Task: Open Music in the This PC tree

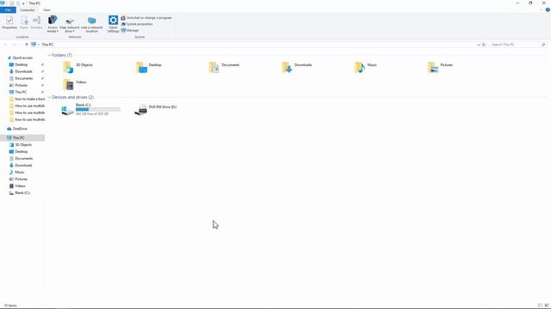Action: tap(20, 172)
